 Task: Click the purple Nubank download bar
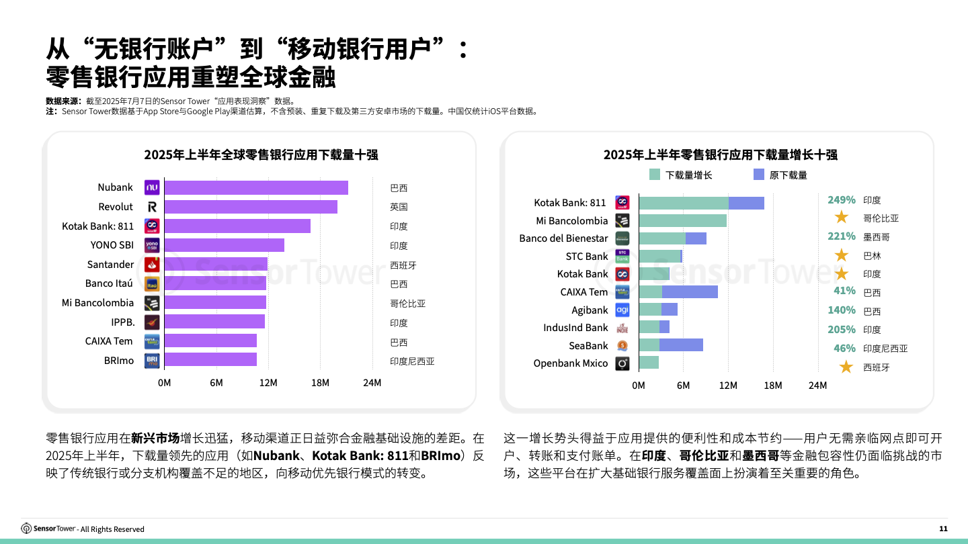pos(256,187)
